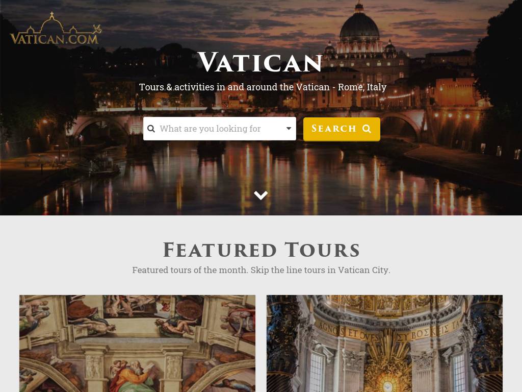Click the 'SEARCH' text on the yellow button
522x392 pixels.
[334, 129]
